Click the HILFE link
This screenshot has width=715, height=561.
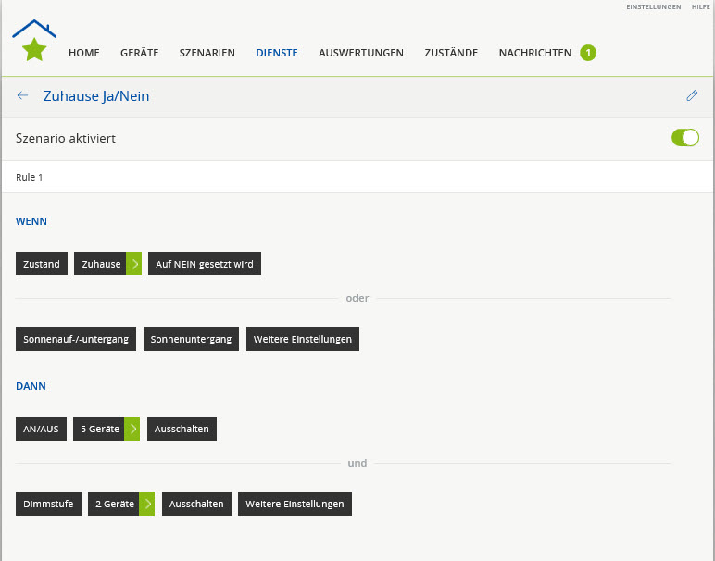(x=700, y=7)
